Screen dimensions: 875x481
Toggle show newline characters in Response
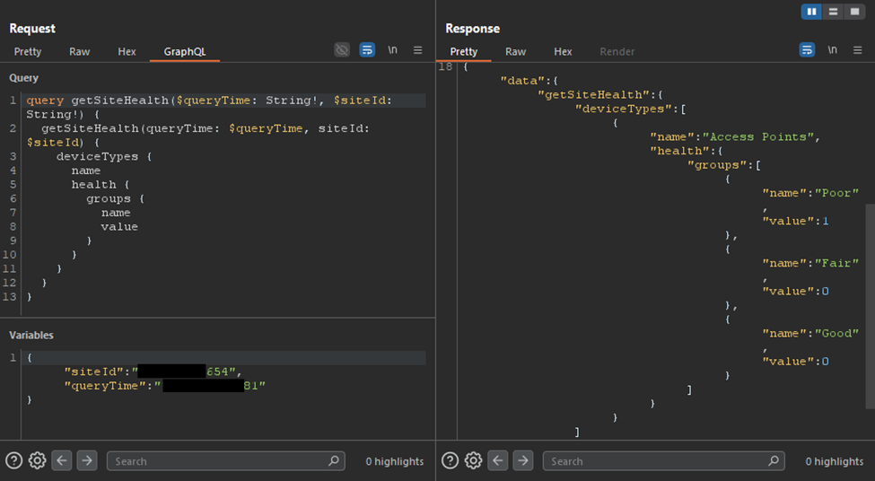pos(833,49)
